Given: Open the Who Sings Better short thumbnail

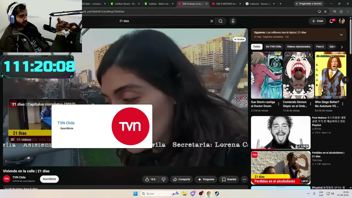Looking at the screenshot, I should click(x=331, y=75).
